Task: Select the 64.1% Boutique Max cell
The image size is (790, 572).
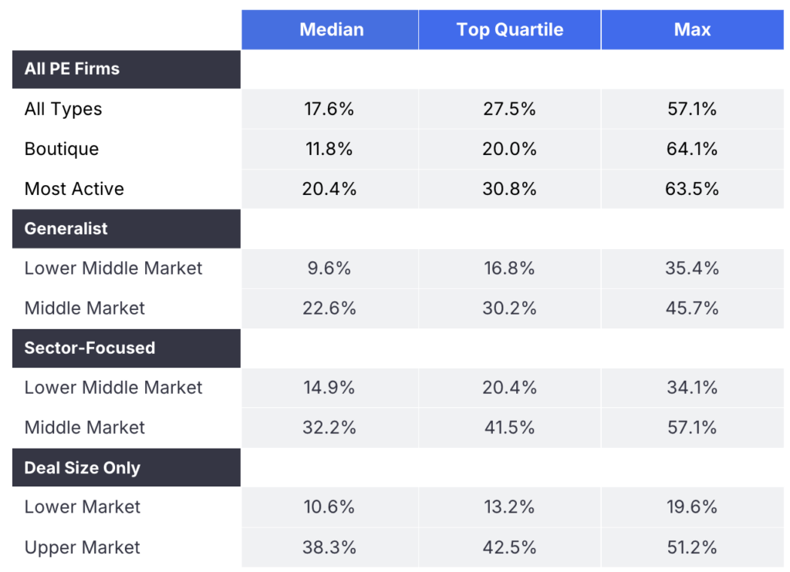Action: click(x=692, y=149)
